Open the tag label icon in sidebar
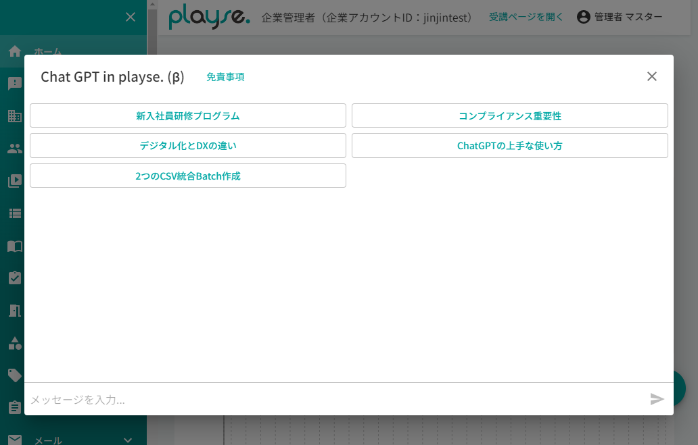 point(15,375)
